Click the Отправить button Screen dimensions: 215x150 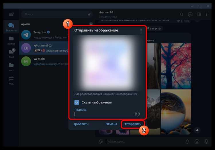(x=133, y=124)
